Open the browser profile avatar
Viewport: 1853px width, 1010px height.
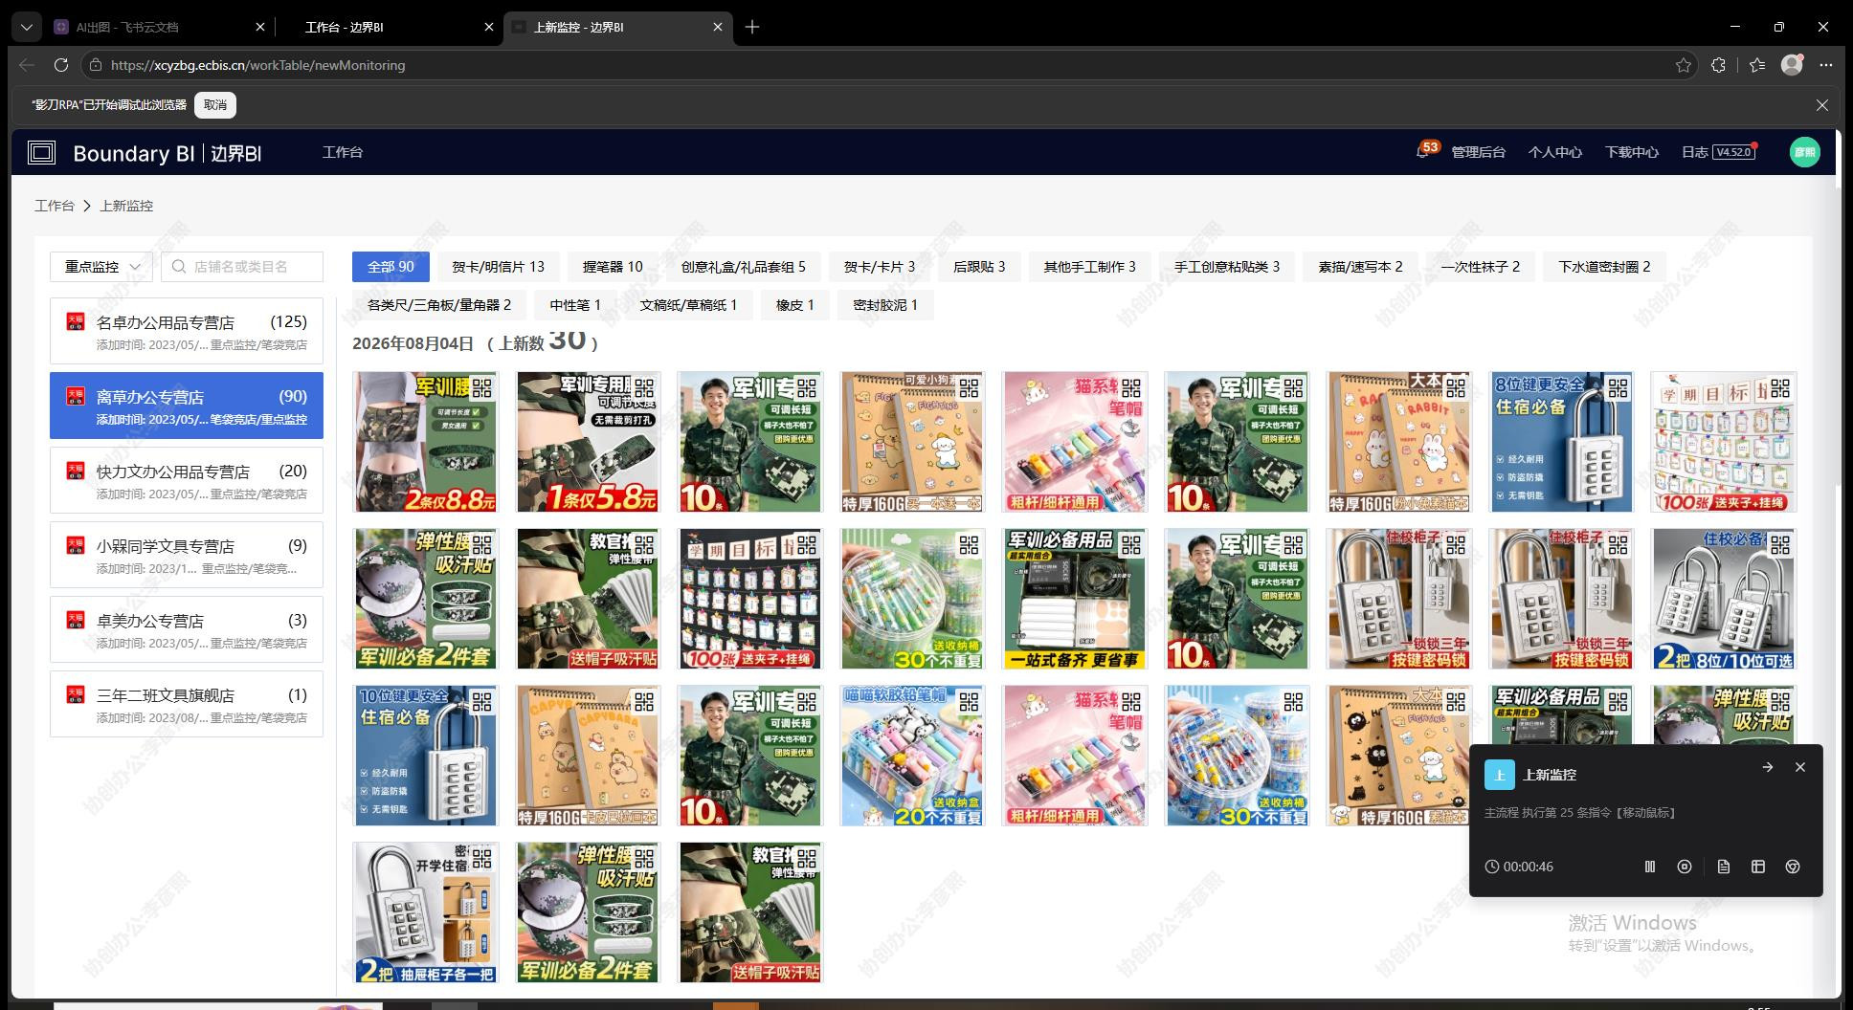pos(1792,64)
